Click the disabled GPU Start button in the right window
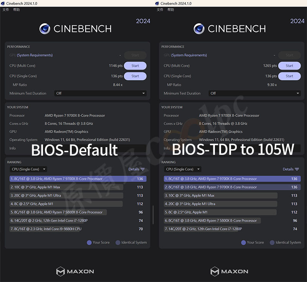This screenshot has width=307, height=282. (289, 55)
